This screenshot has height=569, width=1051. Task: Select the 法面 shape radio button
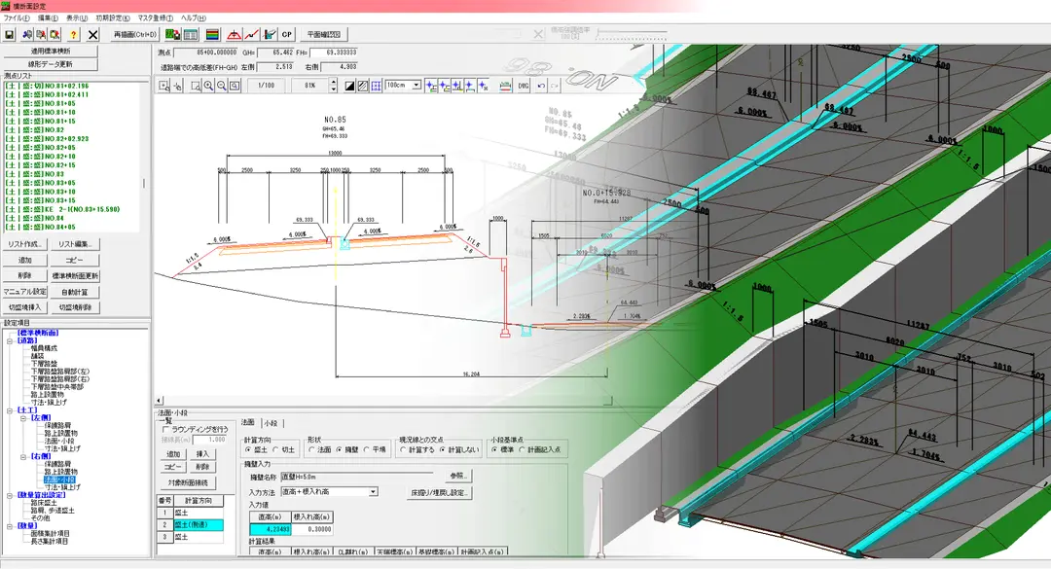[x=311, y=449]
